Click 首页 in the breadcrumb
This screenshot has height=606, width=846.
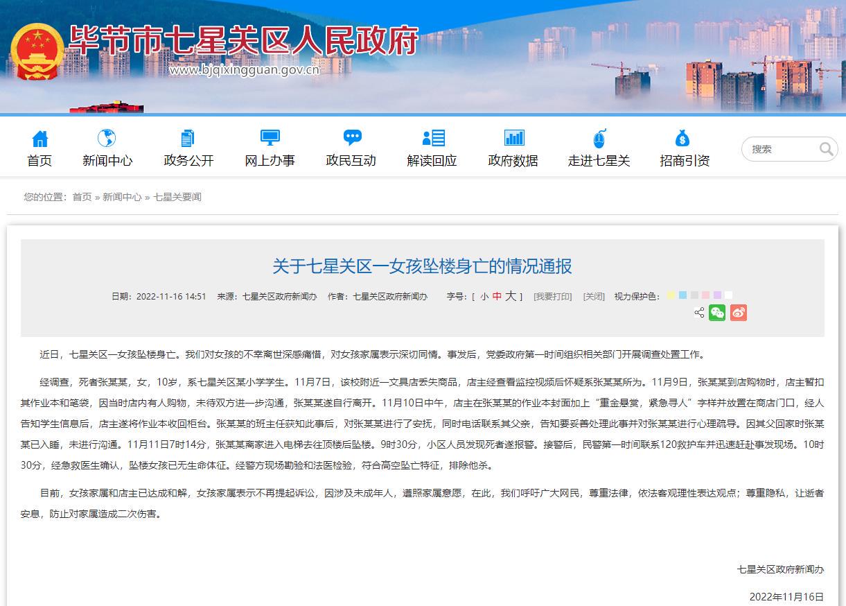[x=82, y=197]
